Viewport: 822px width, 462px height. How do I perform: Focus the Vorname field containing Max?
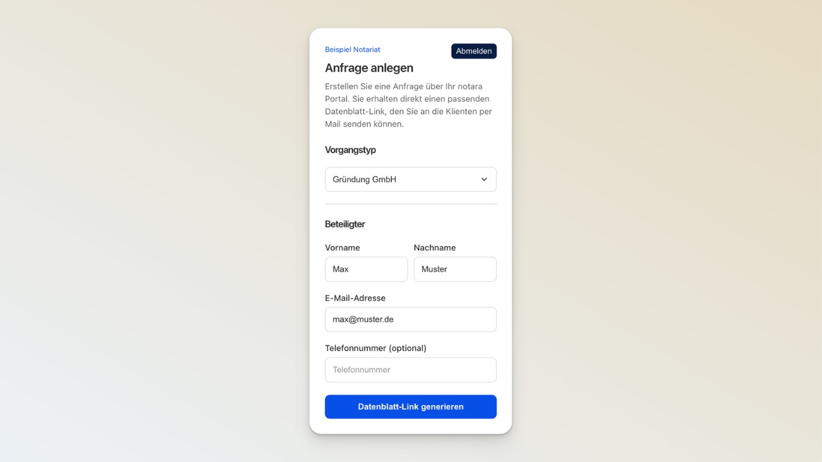tap(366, 269)
